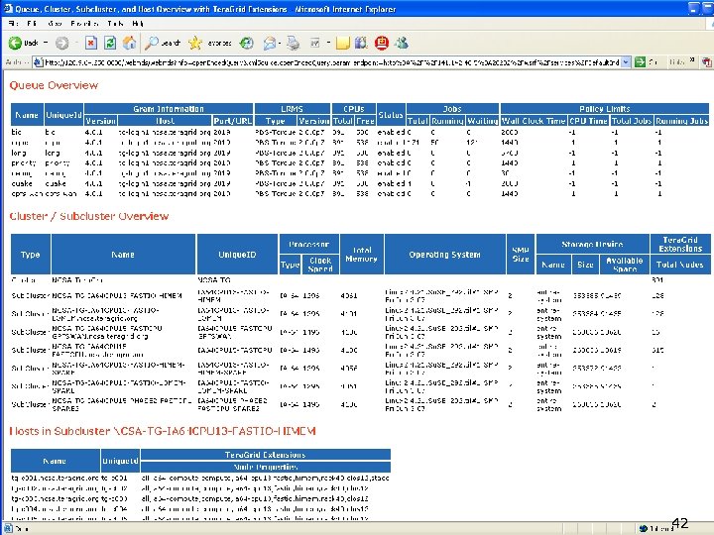Click the red round toolbar icon

[382, 44]
